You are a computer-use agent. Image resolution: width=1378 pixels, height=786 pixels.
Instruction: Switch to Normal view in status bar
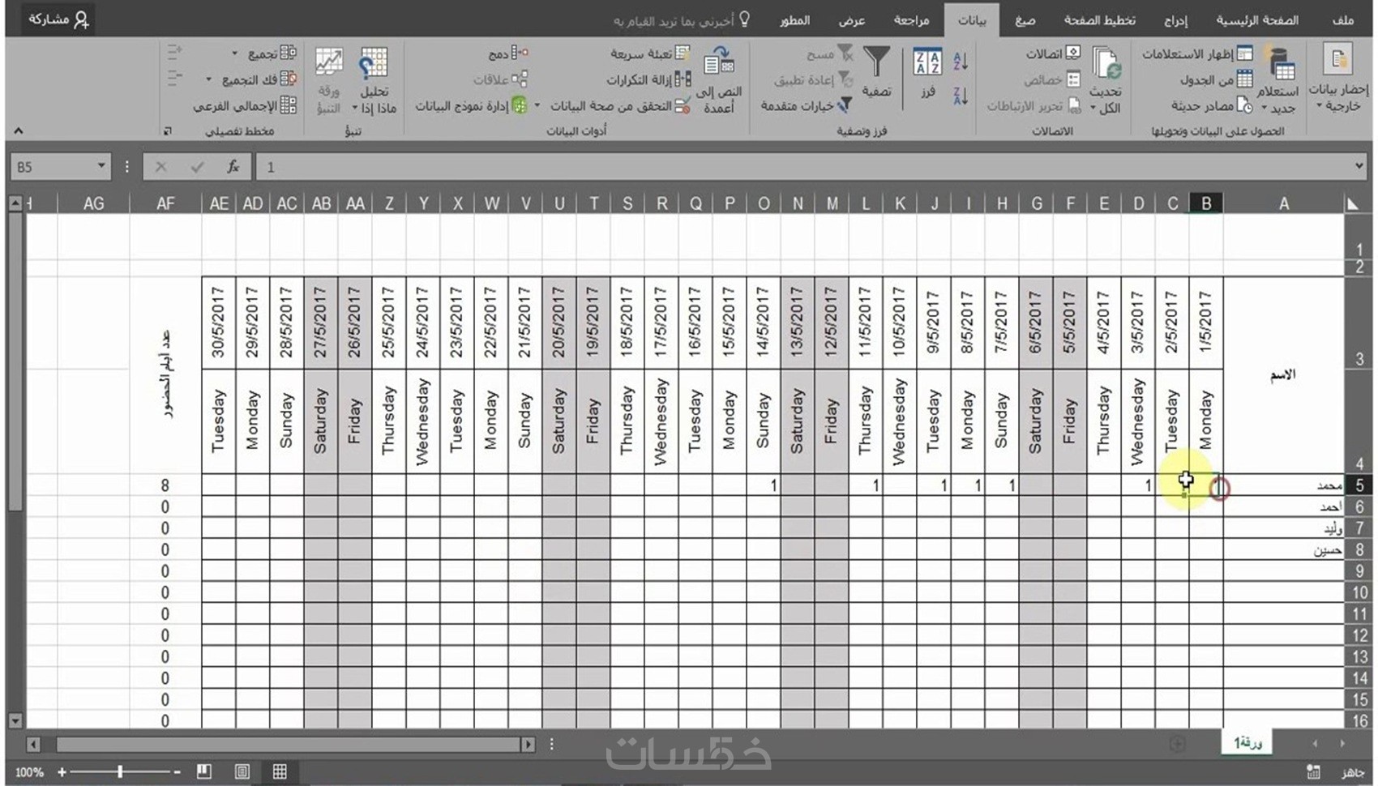(x=280, y=772)
